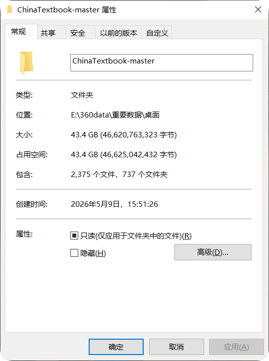Click the 占用空间: label
Image resolution: width=269 pixels, height=361 pixels.
pyautogui.click(x=32, y=155)
